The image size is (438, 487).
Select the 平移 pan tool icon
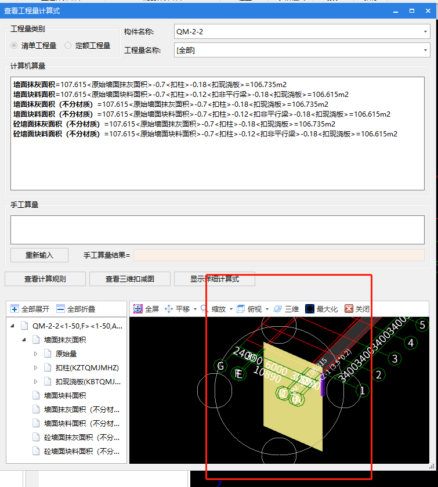point(169,309)
